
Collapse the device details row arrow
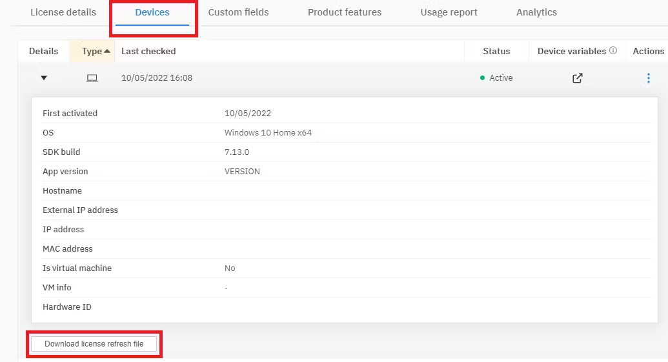44,78
